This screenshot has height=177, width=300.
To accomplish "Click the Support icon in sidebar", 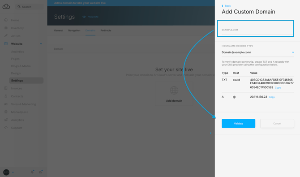I will coord(6,128).
